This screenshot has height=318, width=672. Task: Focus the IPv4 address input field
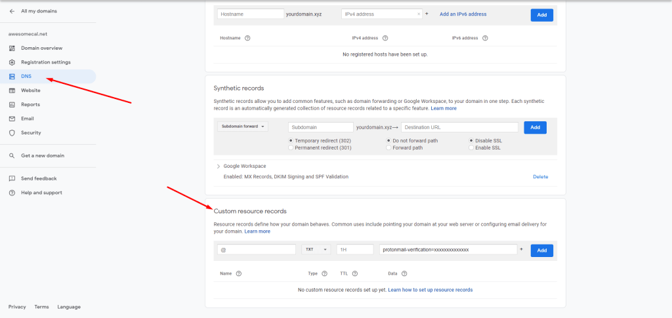[382, 14]
